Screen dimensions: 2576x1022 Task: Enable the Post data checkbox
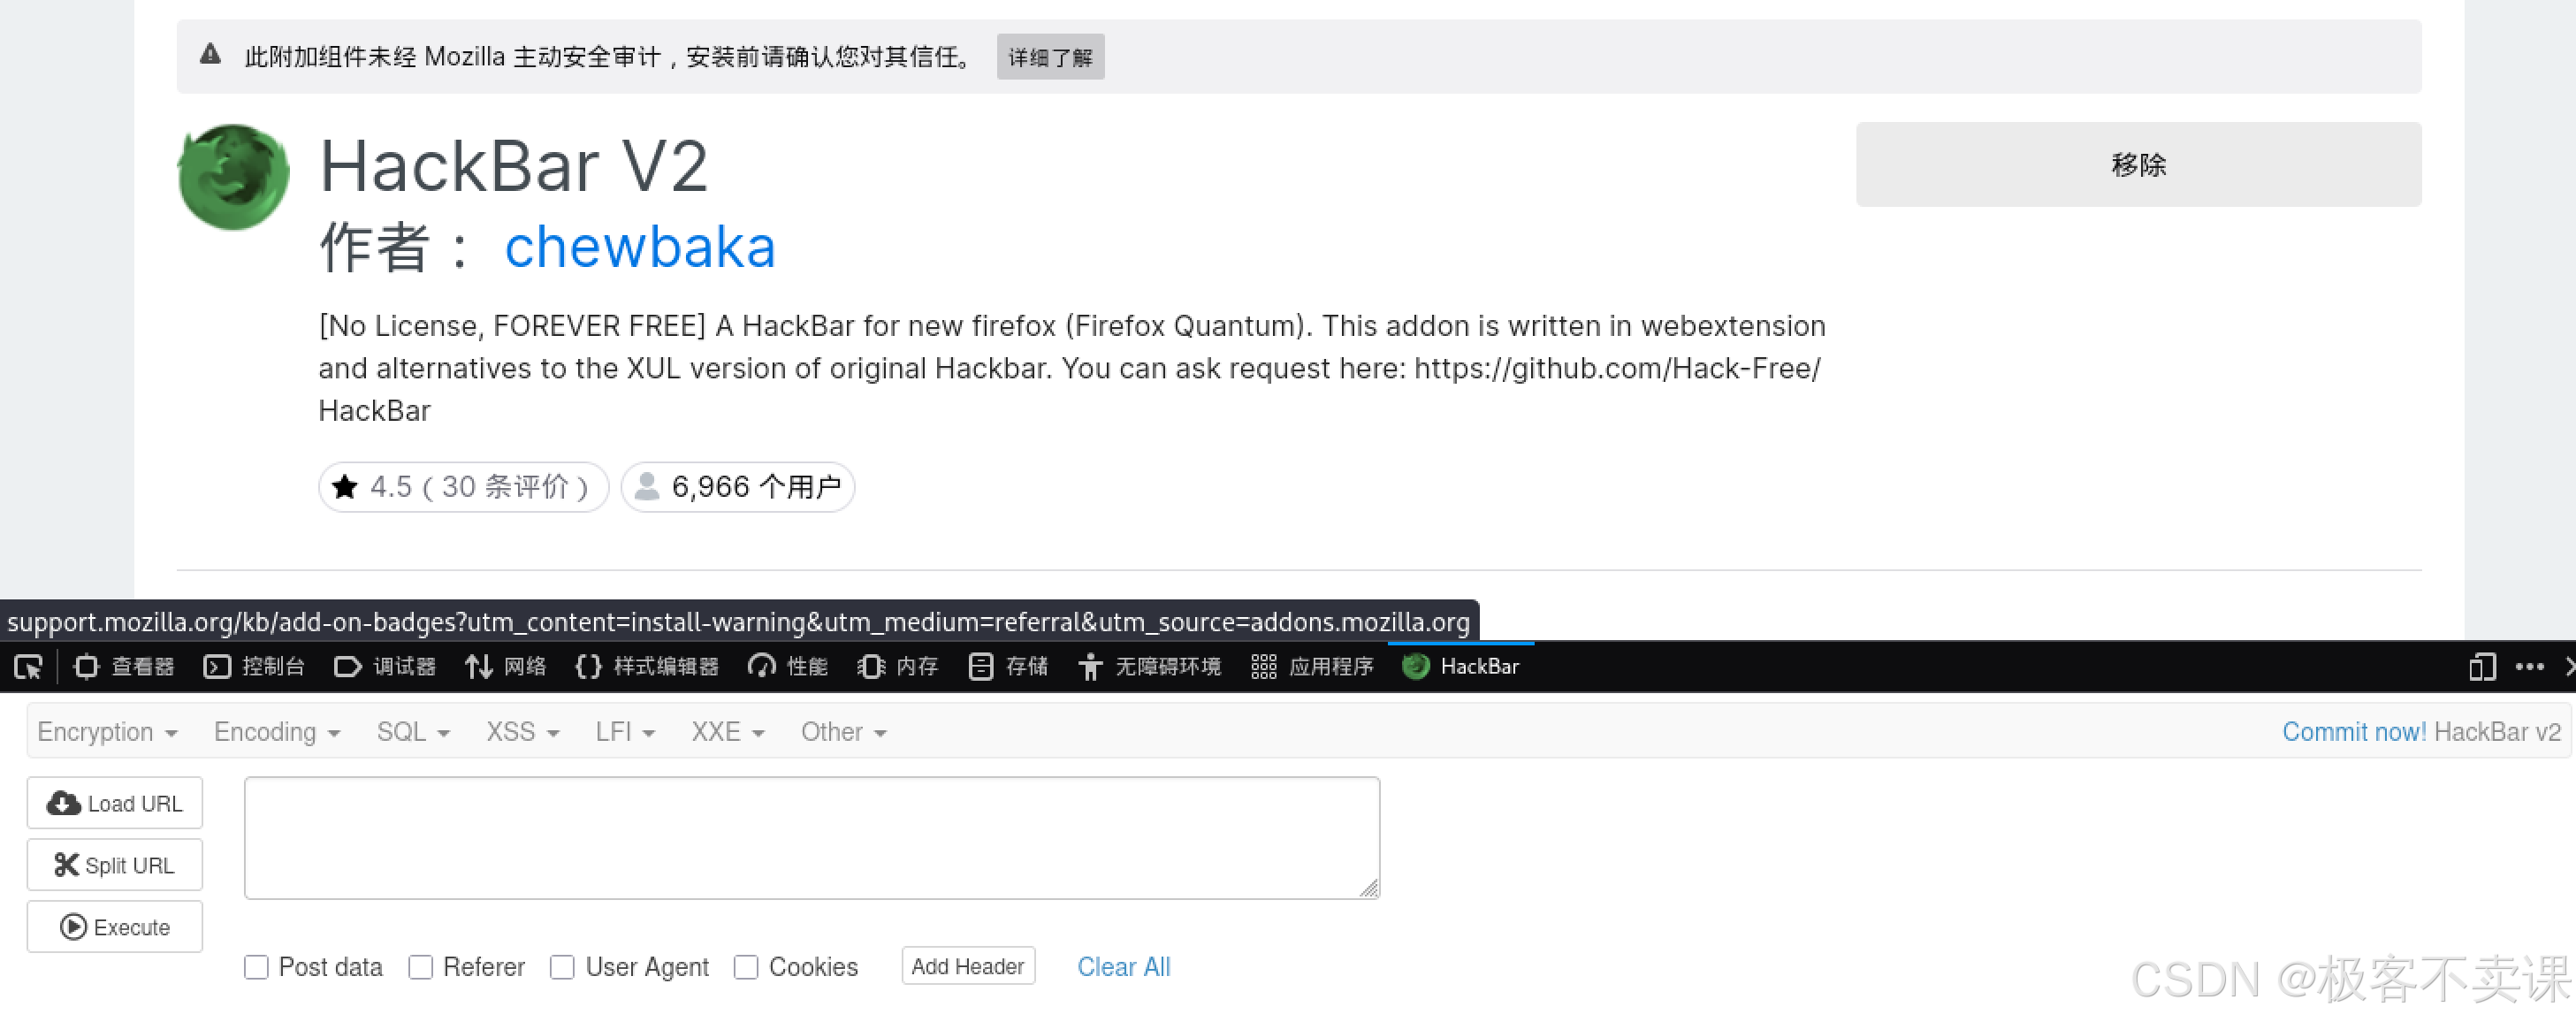click(256, 967)
